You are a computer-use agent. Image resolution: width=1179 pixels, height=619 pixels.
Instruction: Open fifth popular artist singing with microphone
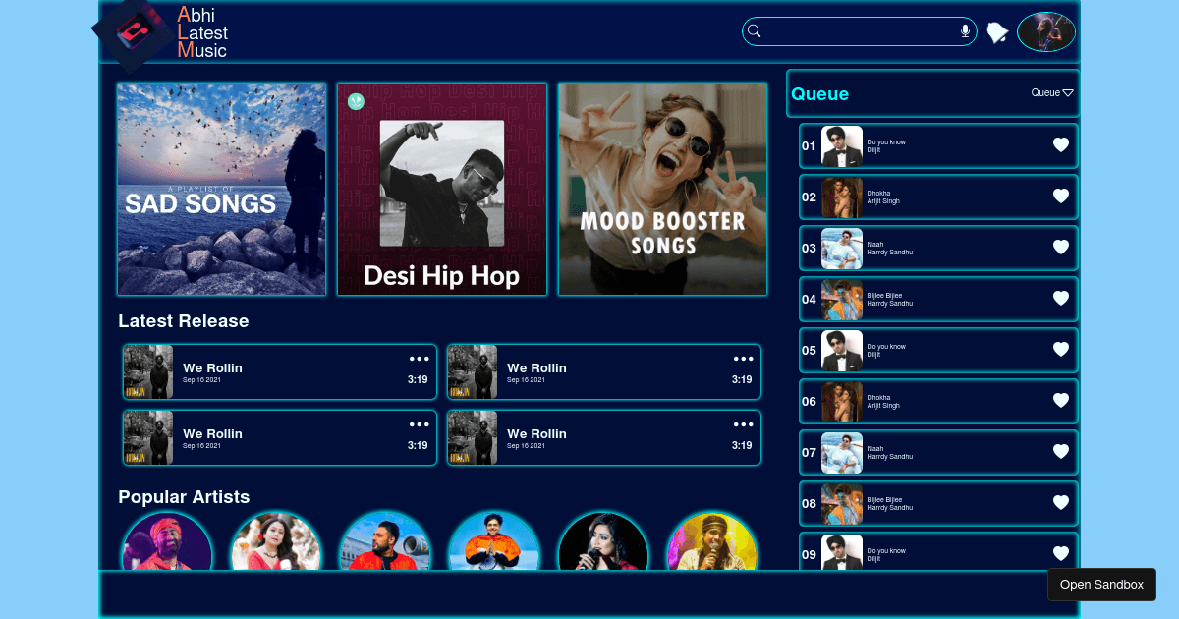[x=603, y=541]
